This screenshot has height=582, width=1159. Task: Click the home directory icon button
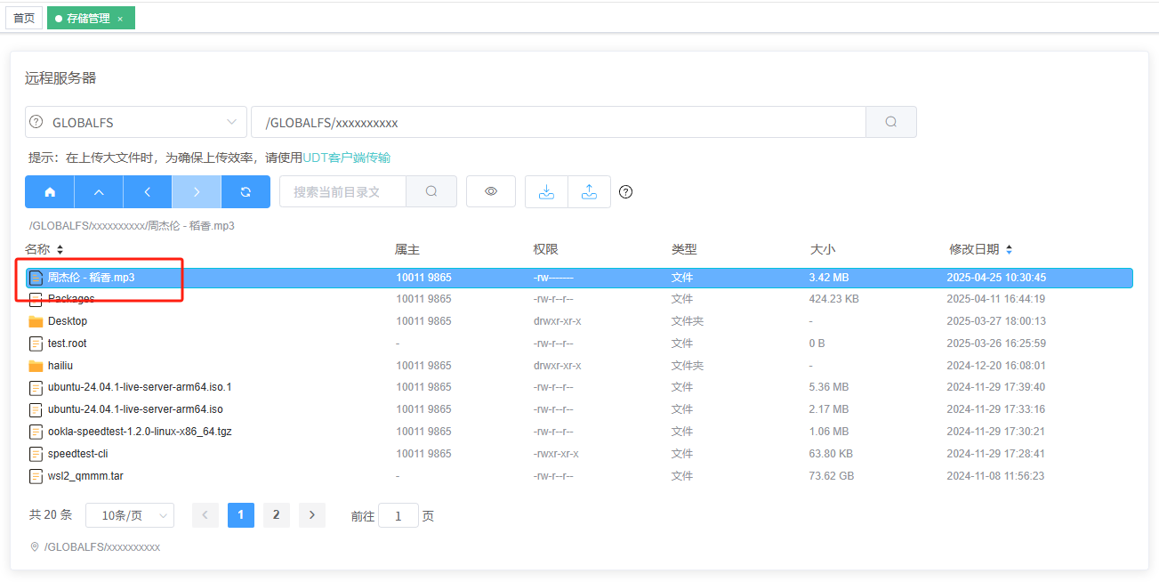50,192
